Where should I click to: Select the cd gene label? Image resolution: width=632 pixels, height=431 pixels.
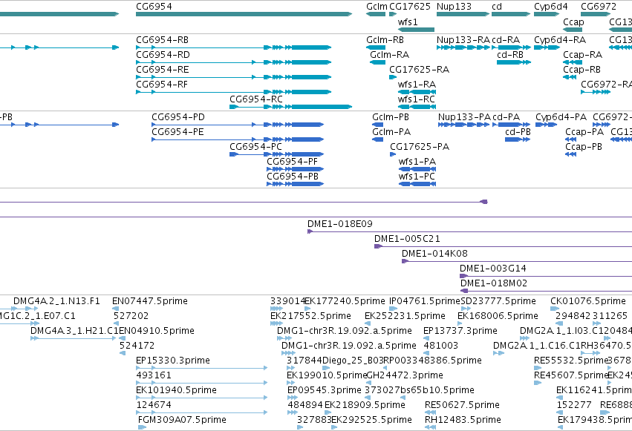(x=497, y=7)
